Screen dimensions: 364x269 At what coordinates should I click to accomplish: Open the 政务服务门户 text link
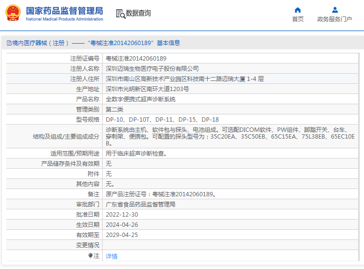click(334, 19)
